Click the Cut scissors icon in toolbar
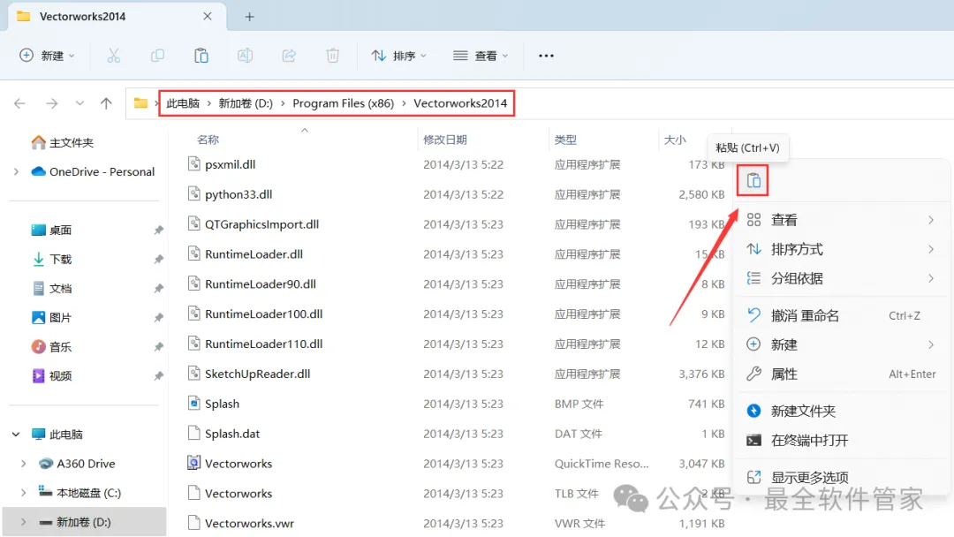The width and height of the screenshot is (954, 537). [x=114, y=56]
